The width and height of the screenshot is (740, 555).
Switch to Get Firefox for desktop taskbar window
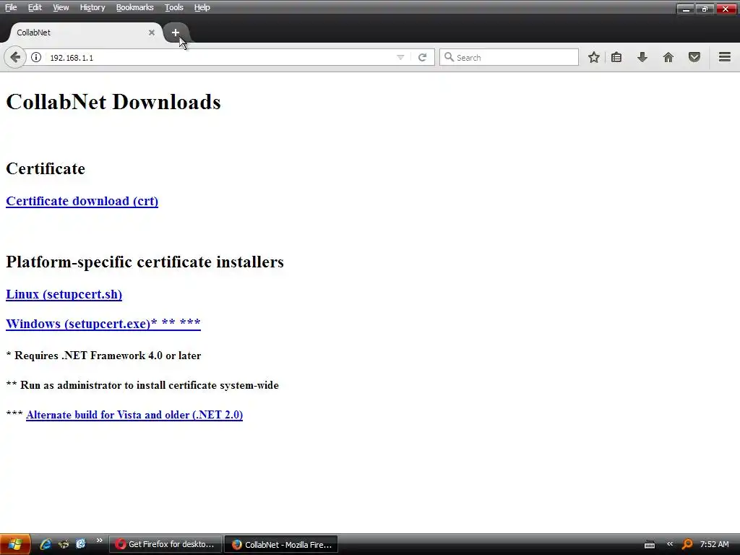(x=165, y=544)
